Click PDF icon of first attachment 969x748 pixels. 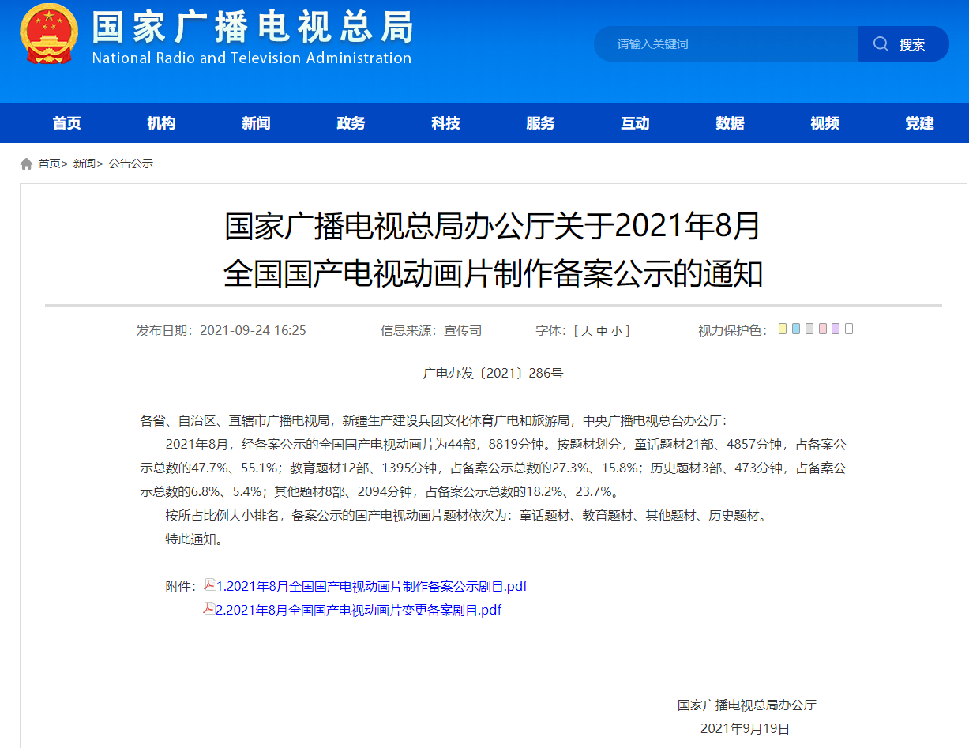coord(209,585)
